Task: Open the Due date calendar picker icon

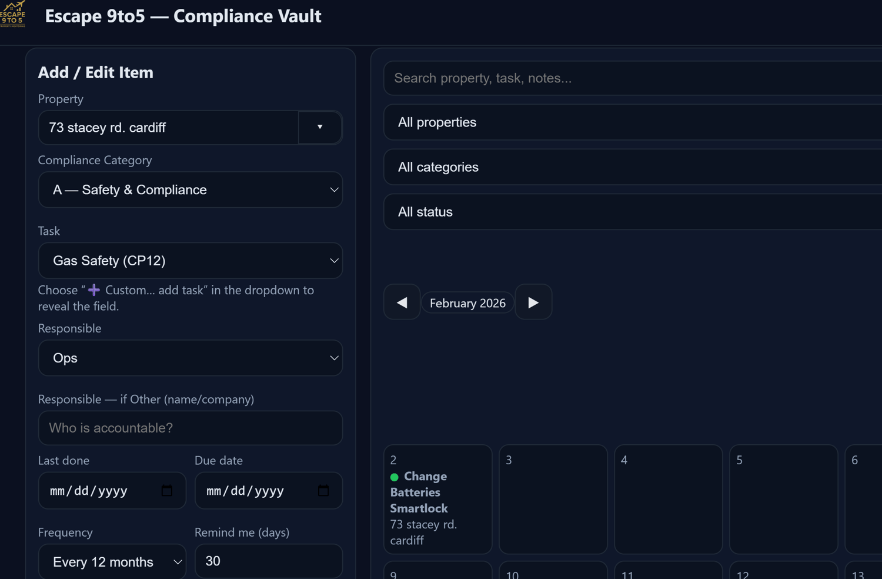Action: pyautogui.click(x=323, y=491)
